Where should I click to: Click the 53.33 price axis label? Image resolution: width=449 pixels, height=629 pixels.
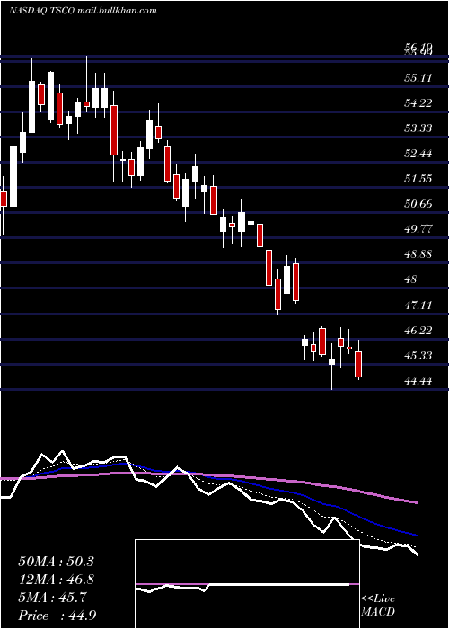(x=418, y=128)
